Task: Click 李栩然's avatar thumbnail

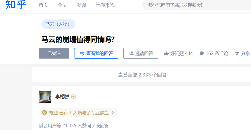Action: (45, 97)
